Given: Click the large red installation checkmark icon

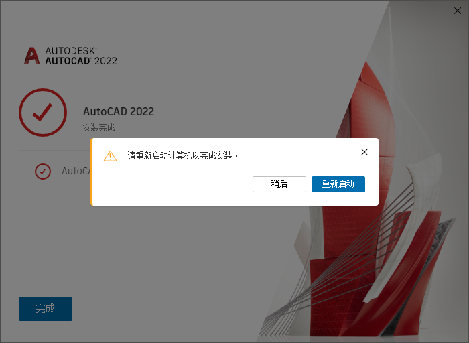Looking at the screenshot, I should pyautogui.click(x=43, y=113).
